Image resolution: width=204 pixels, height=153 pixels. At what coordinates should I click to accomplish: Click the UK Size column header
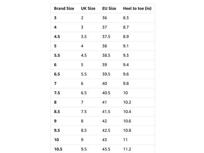tap(88, 8)
